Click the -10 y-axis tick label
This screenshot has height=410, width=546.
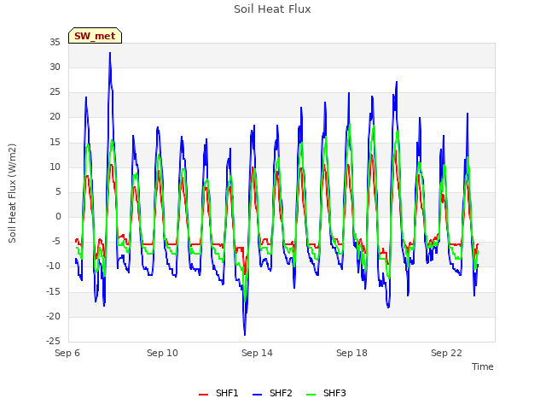click(53, 266)
